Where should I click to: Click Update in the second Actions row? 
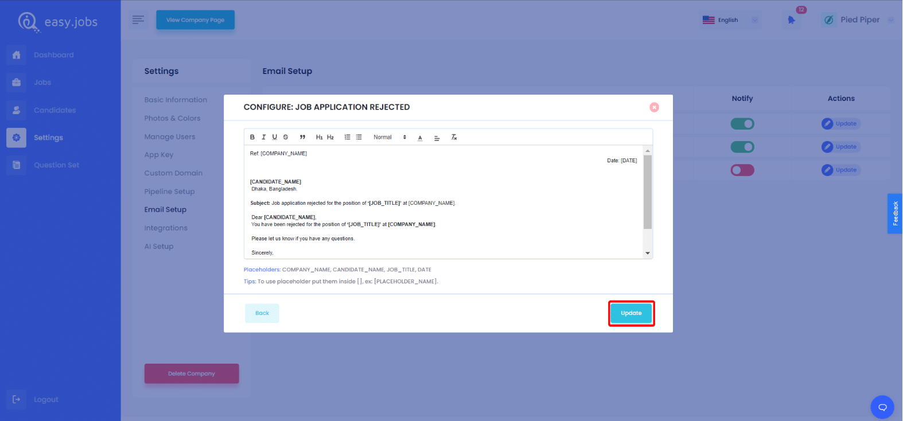click(840, 147)
